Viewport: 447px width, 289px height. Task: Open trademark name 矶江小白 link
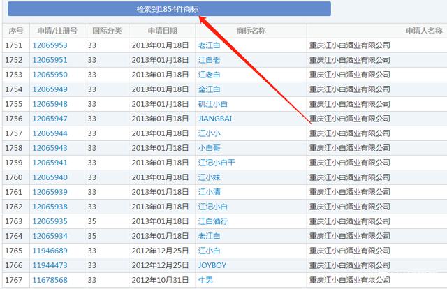(213, 104)
